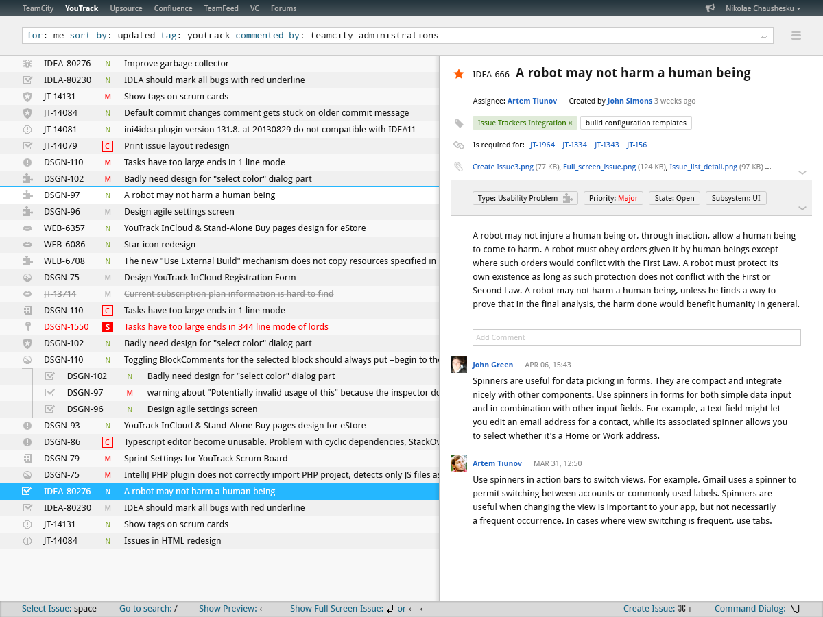The image size is (823, 617).
Task: Open Upsource in top navigation
Action: (126, 8)
